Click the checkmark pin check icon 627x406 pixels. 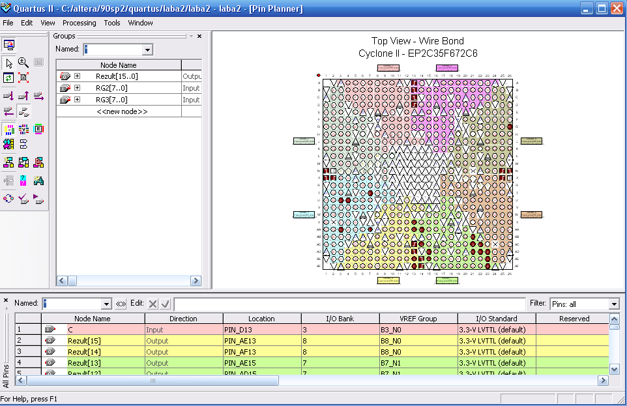coord(23,198)
